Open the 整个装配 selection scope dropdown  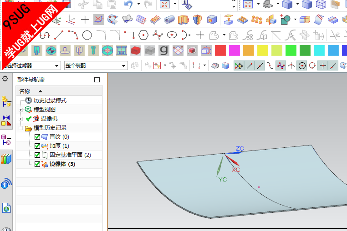(x=96, y=65)
